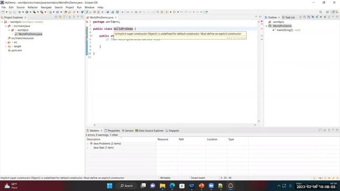Open the Window menu

click(x=89, y=7)
